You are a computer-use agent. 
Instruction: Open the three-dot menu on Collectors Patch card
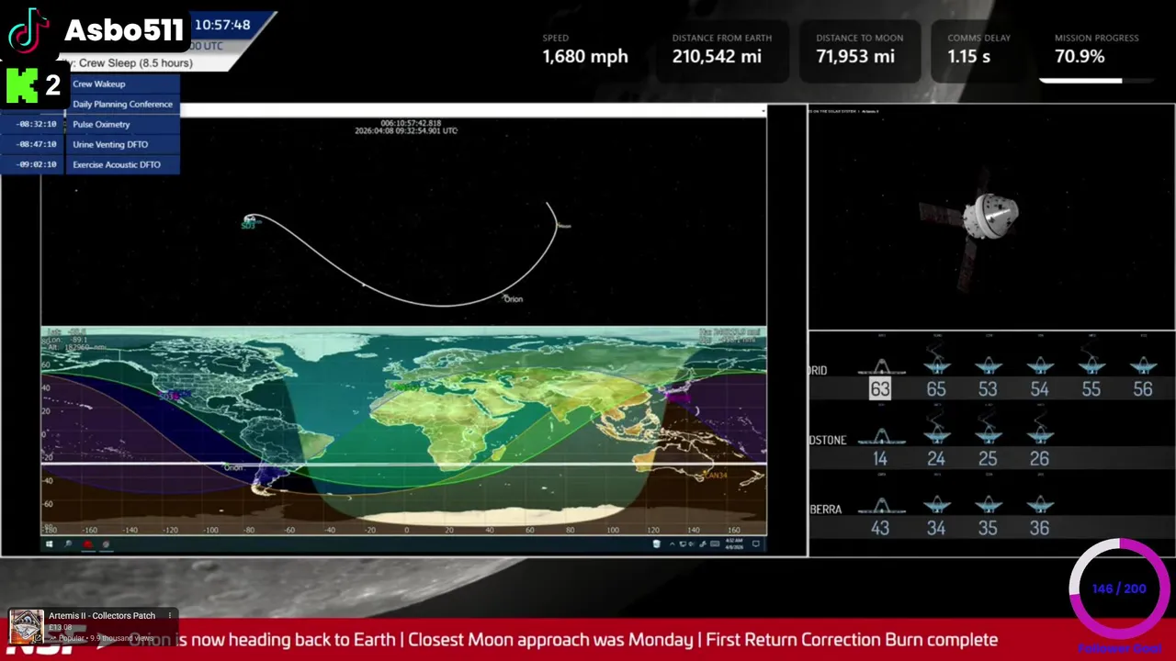pos(170,616)
